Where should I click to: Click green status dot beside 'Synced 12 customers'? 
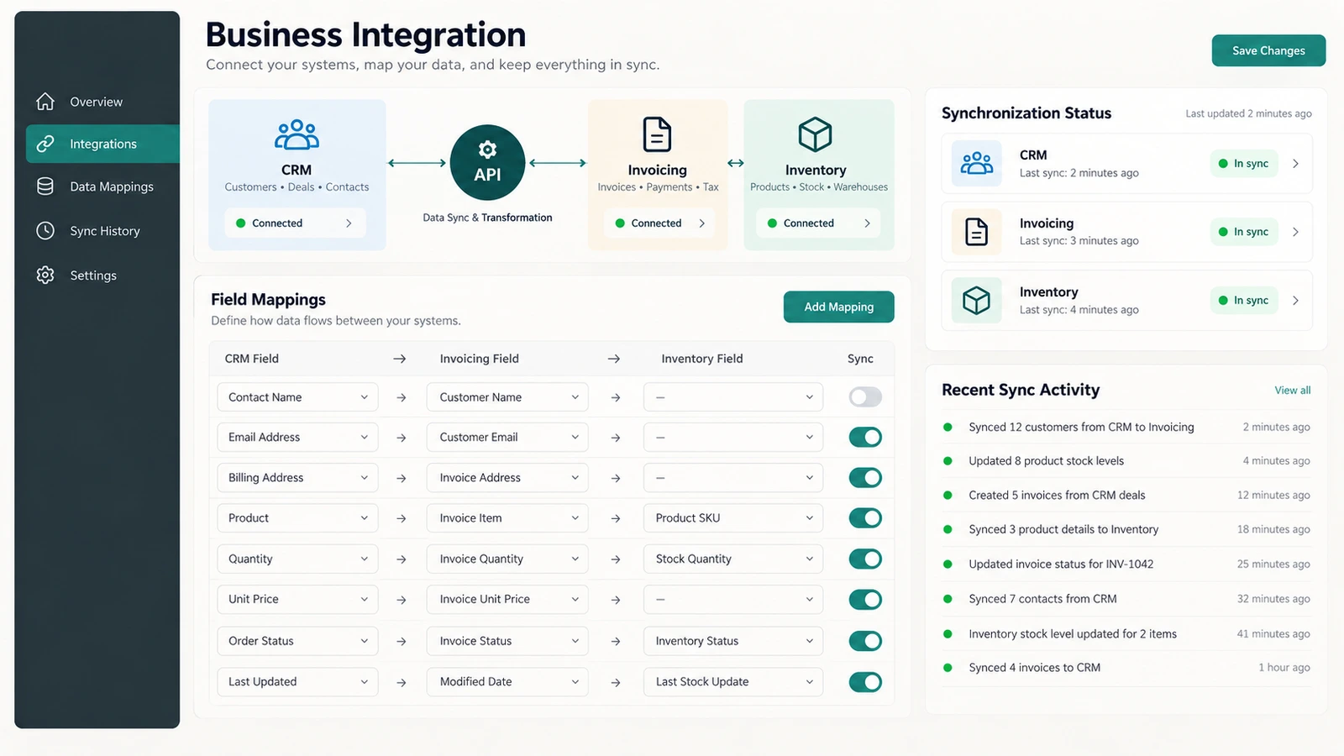coord(948,427)
